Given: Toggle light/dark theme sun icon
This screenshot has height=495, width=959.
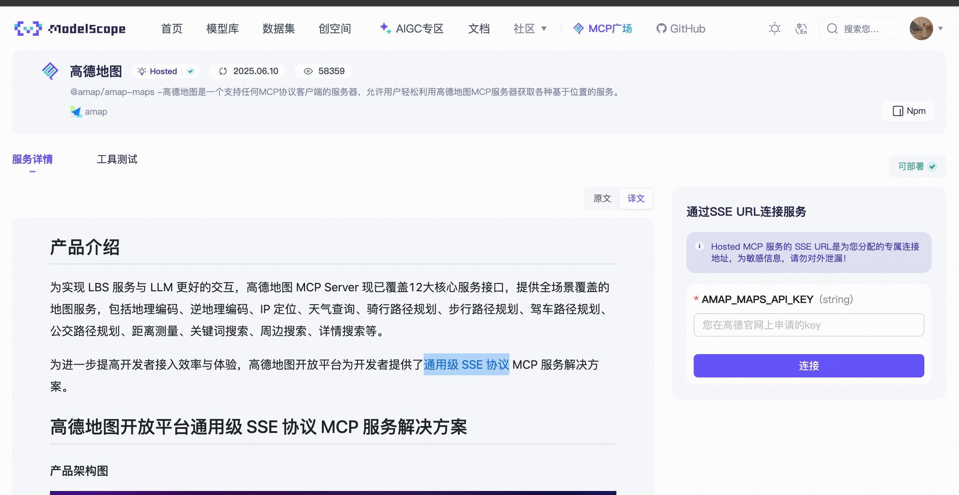Looking at the screenshot, I should (775, 29).
